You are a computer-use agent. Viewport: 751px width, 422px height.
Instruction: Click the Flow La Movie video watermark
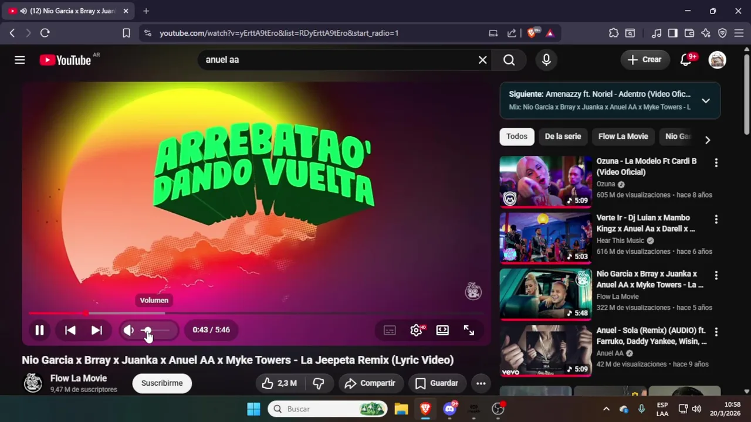[473, 291]
